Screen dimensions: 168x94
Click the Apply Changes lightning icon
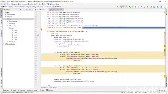tap(132, 7)
